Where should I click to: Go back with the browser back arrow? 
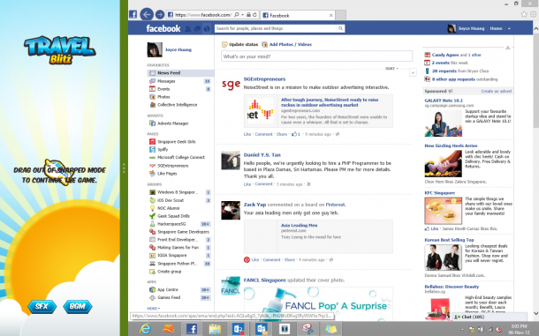[x=147, y=14]
